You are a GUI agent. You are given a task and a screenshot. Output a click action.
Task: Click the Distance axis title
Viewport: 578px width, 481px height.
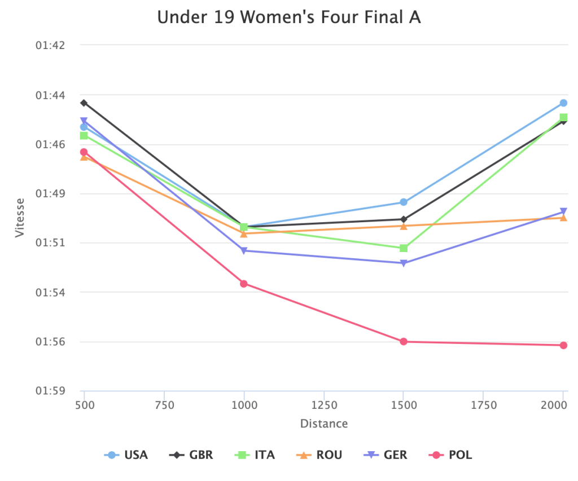click(x=324, y=423)
